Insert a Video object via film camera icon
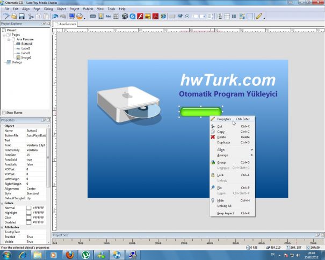Viewport: 325px width, 260px height. click(x=125, y=16)
